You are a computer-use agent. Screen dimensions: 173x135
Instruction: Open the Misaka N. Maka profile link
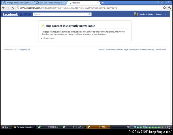146,14
